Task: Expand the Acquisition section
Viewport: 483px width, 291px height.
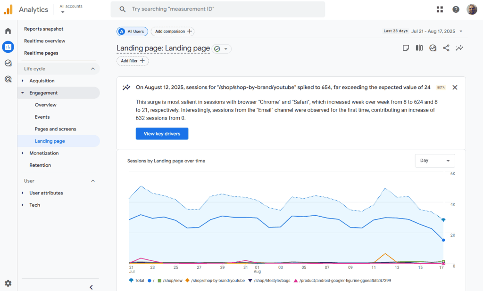Action: point(42,81)
